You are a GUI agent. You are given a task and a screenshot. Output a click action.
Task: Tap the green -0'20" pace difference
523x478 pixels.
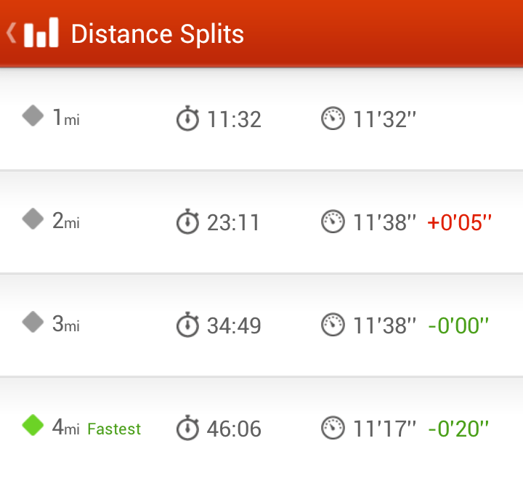pos(458,429)
